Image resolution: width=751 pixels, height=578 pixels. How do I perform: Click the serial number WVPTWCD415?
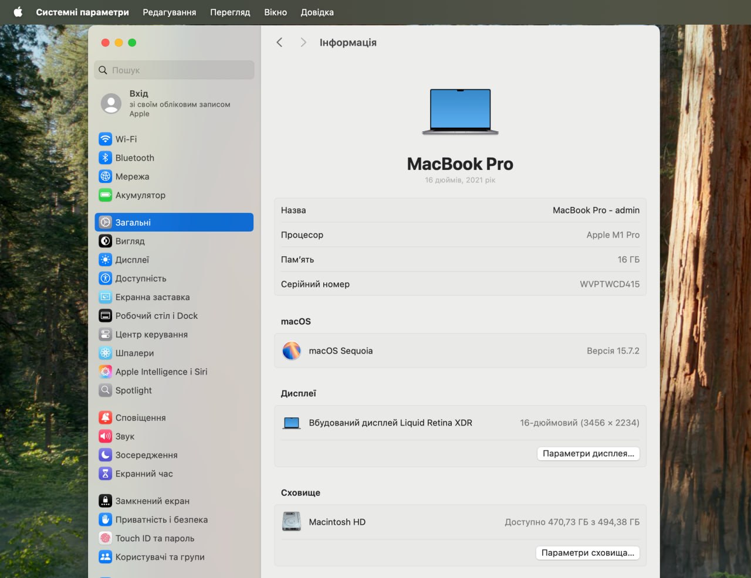click(610, 284)
